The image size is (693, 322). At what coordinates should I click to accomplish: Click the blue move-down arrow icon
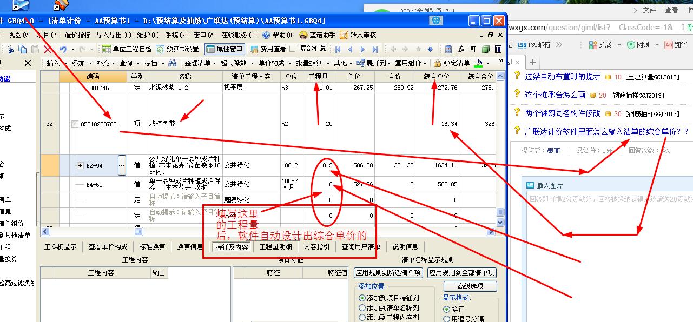pos(430,49)
